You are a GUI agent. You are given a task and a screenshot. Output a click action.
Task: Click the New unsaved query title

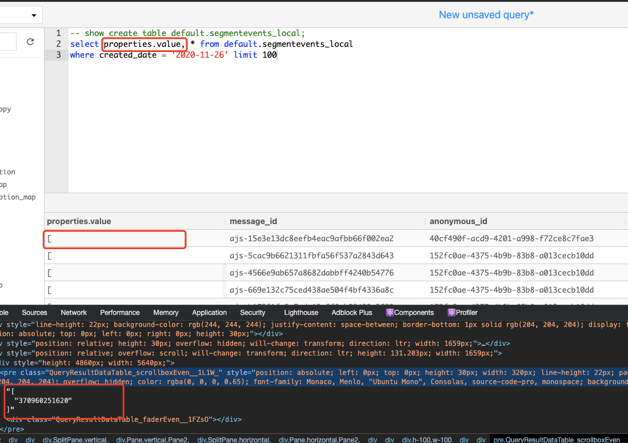click(486, 14)
